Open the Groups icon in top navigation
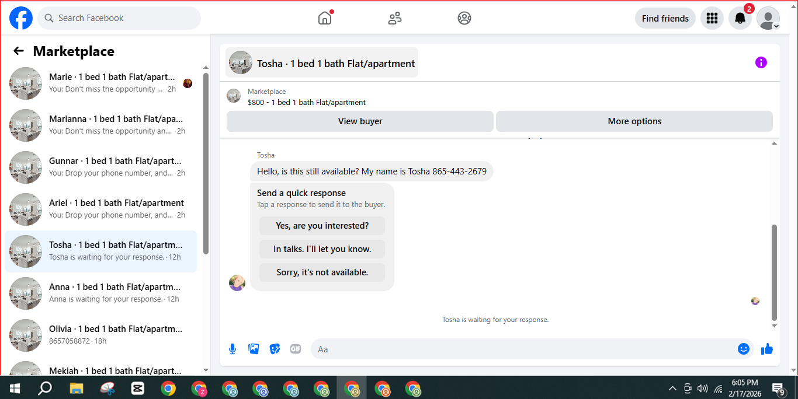The height and width of the screenshot is (399, 798). tap(464, 18)
